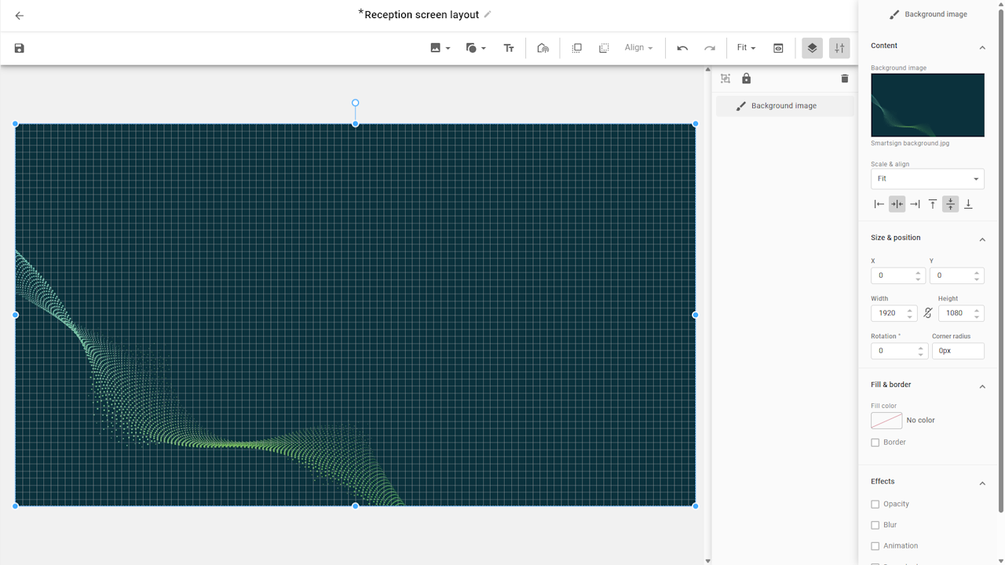The width and height of the screenshot is (1005, 565).
Task: Enable the Border checkbox
Action: tap(875, 443)
